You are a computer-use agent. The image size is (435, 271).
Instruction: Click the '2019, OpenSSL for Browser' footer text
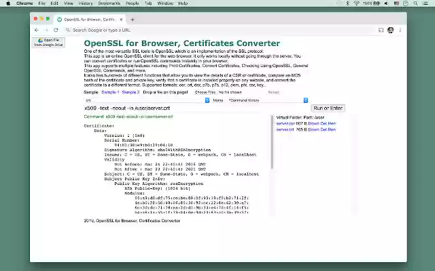[132, 221]
